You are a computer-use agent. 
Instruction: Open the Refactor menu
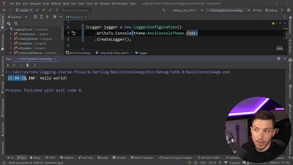[56, 4]
